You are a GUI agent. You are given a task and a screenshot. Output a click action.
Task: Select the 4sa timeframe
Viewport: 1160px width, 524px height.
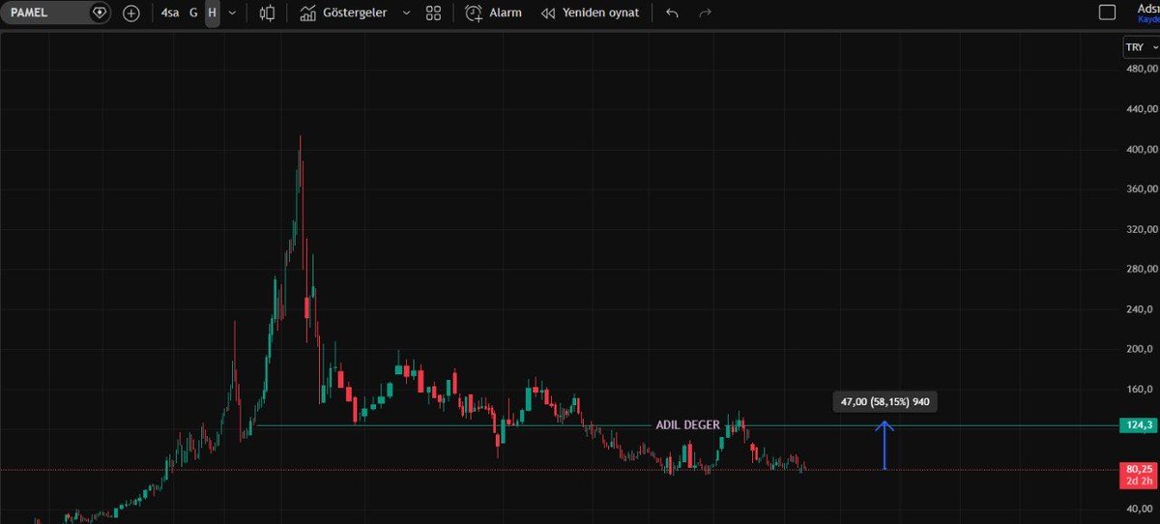(170, 13)
